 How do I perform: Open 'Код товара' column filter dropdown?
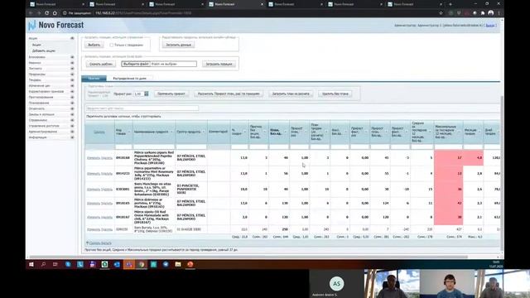[129, 132]
